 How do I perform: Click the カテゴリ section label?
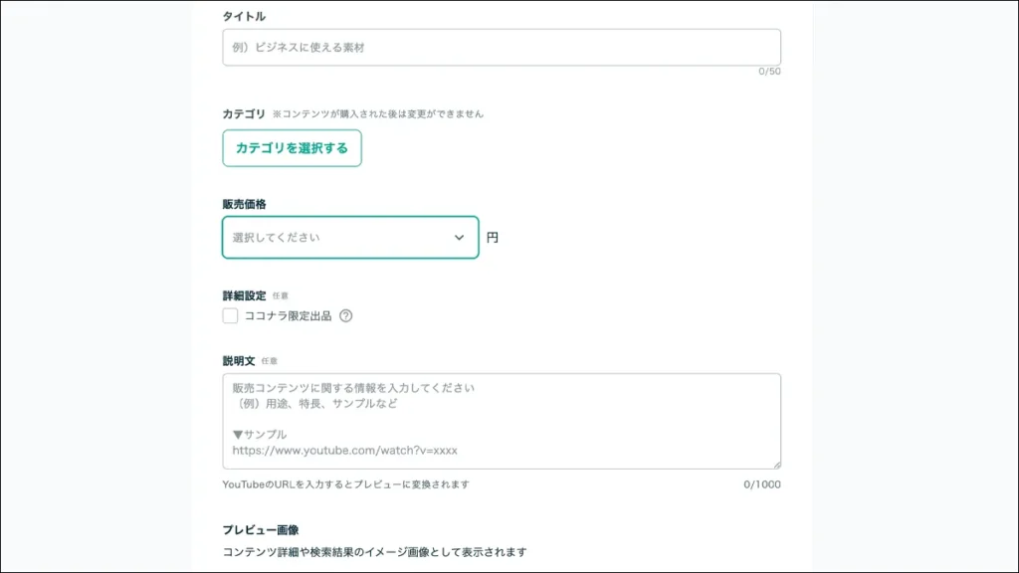click(x=244, y=113)
